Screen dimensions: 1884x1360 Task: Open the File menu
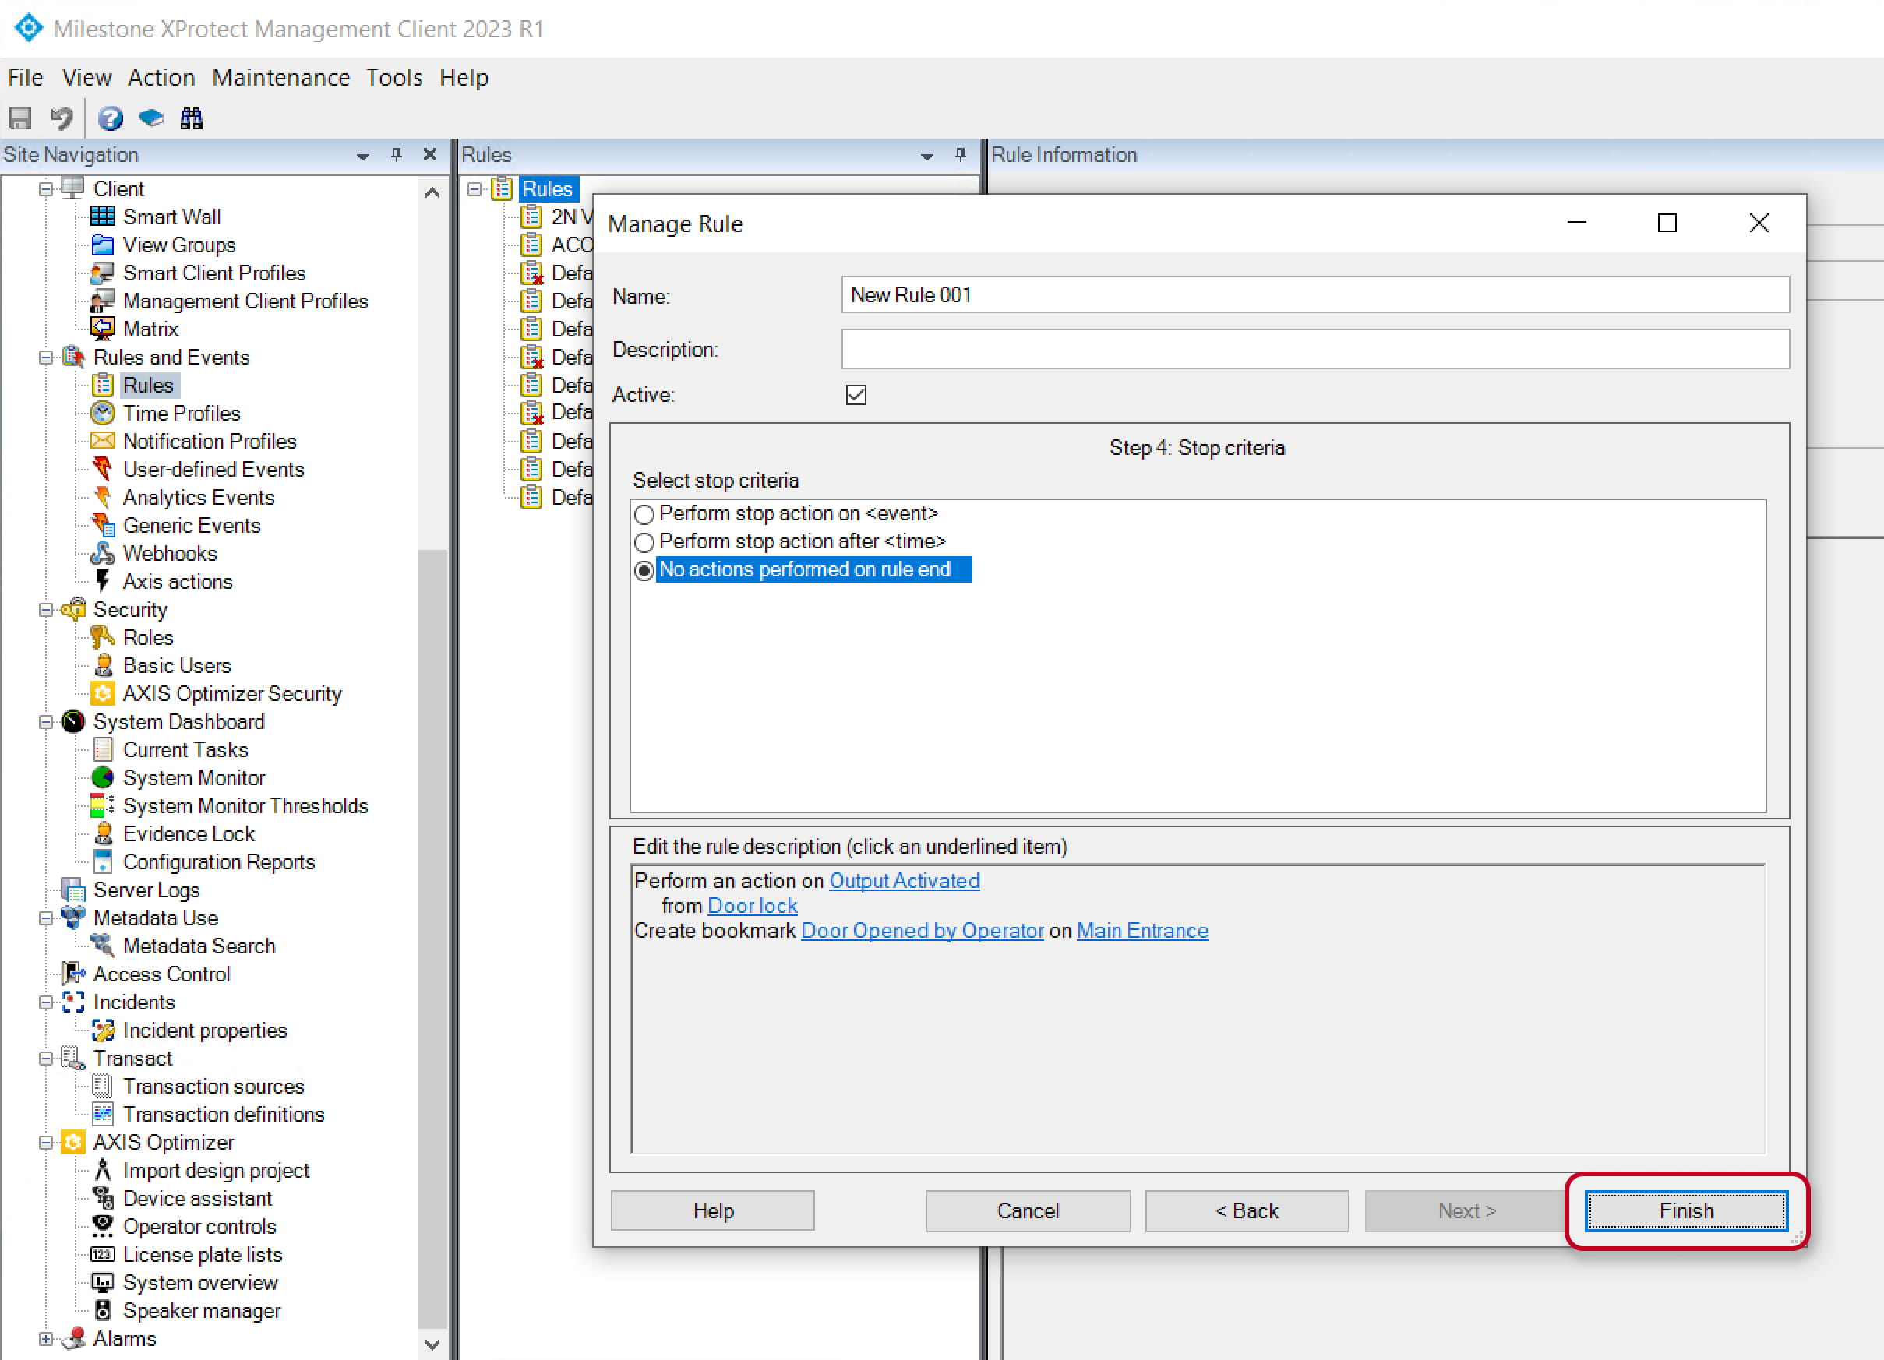tap(25, 77)
